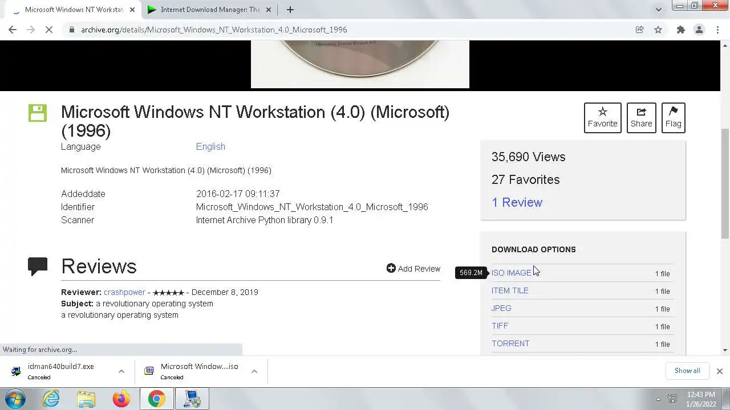The height and width of the screenshot is (410, 730).
Task: Show hidden system tray icons
Action: (x=658, y=399)
